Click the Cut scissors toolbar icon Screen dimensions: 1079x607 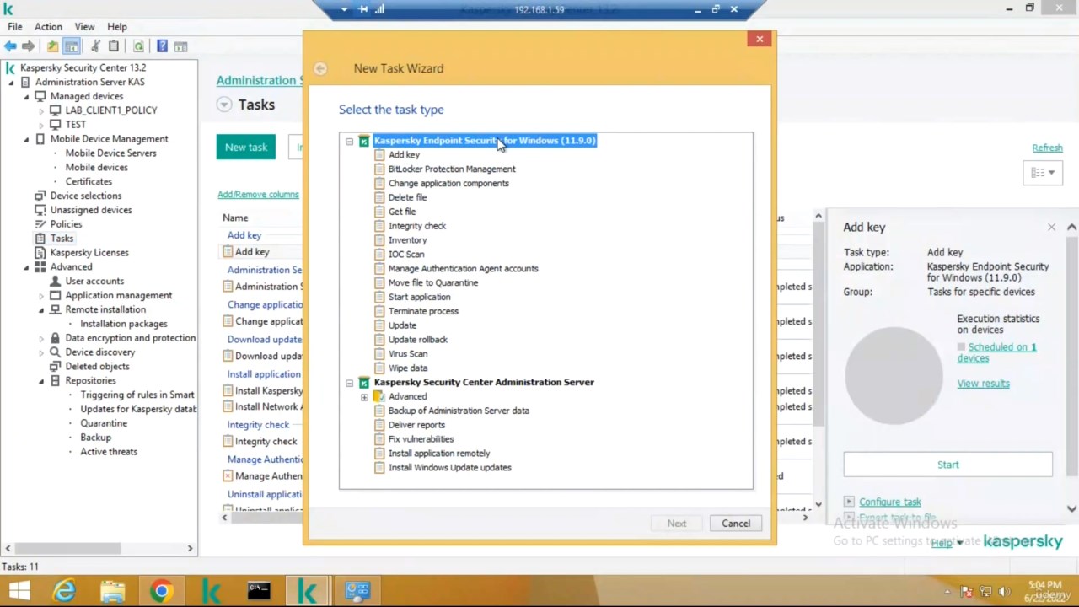tap(95, 46)
